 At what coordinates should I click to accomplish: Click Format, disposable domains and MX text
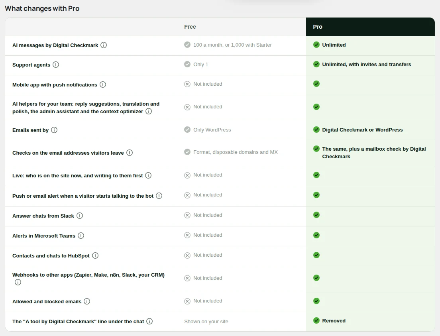click(x=236, y=152)
